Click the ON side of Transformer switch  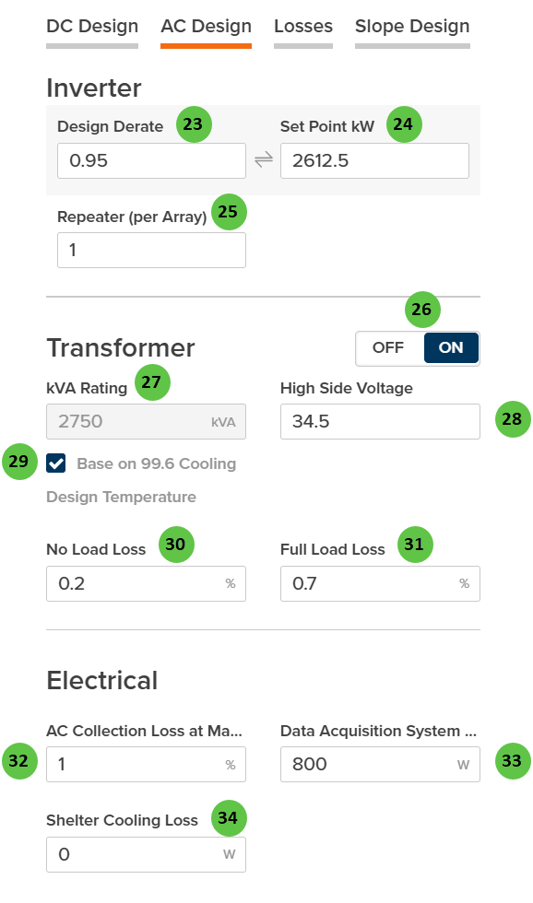pos(451,348)
